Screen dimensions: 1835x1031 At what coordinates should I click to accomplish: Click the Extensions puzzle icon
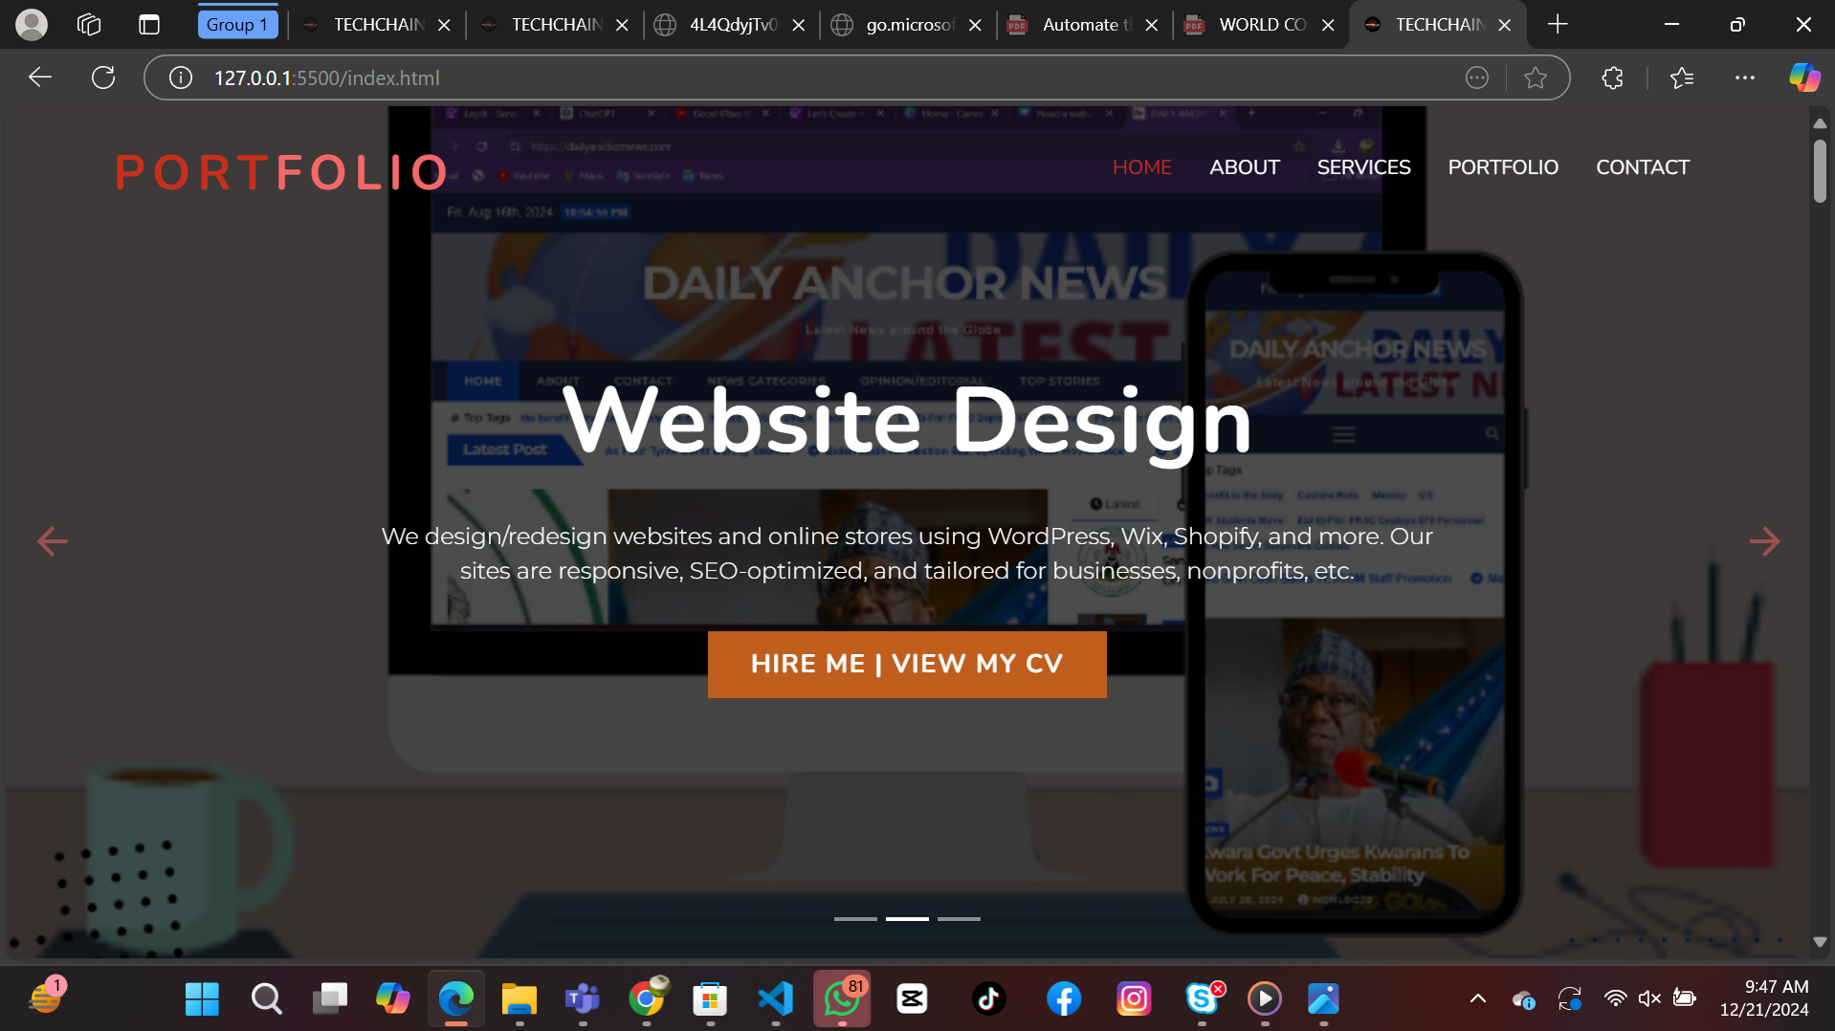1613,77
